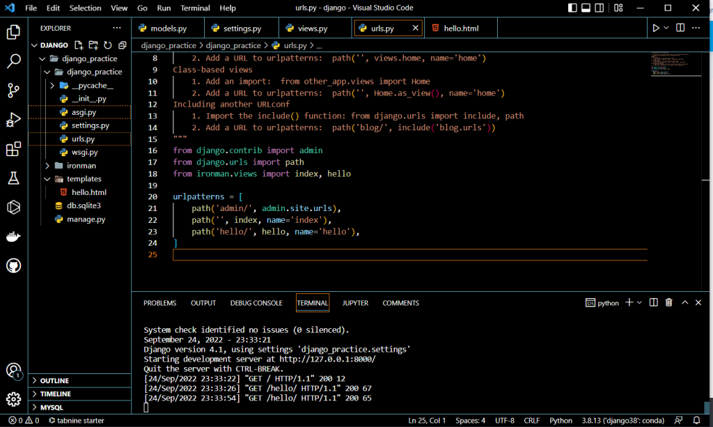Viewport: 713px width, 427px height.
Task: Open the Extensions view
Action: (x=13, y=149)
